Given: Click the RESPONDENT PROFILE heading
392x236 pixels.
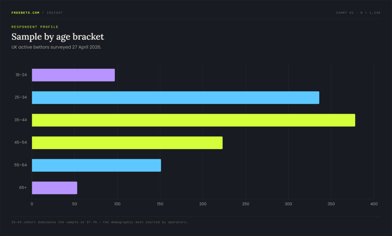Looking at the screenshot, I should point(35,27).
